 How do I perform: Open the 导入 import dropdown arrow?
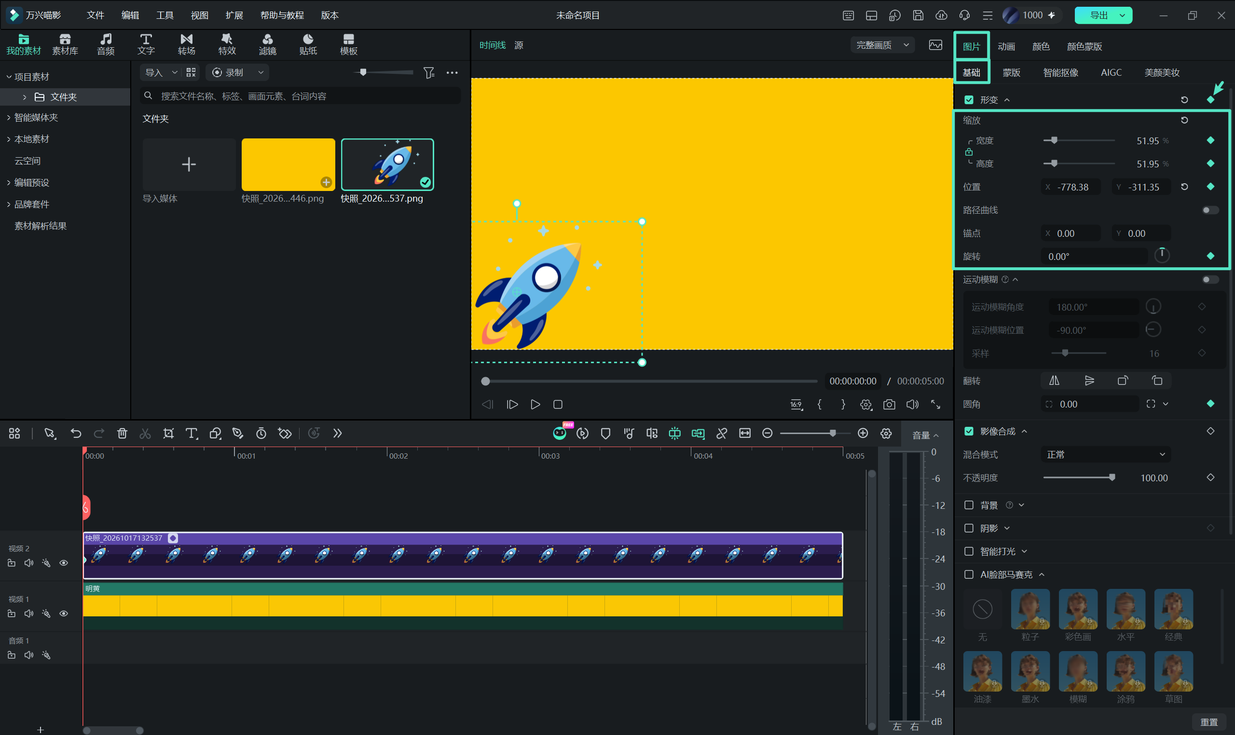tap(174, 73)
